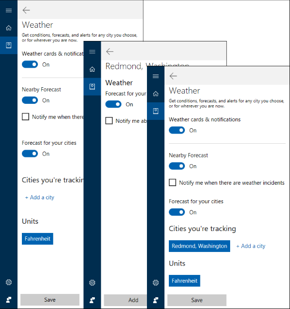Click Add a city link in the left panel
Image resolution: width=290 pixels, height=309 pixels.
[x=39, y=197]
